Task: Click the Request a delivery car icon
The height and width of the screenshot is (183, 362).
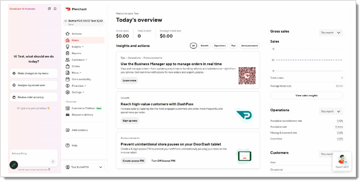Action: (x=67, y=115)
